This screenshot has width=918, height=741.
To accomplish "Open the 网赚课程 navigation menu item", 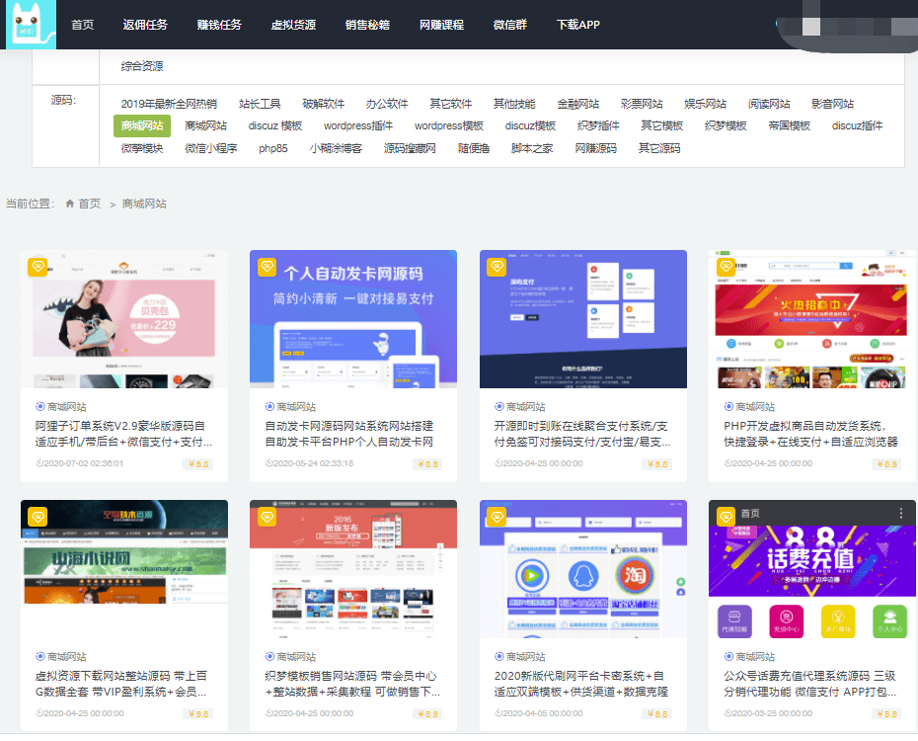I will click(441, 25).
